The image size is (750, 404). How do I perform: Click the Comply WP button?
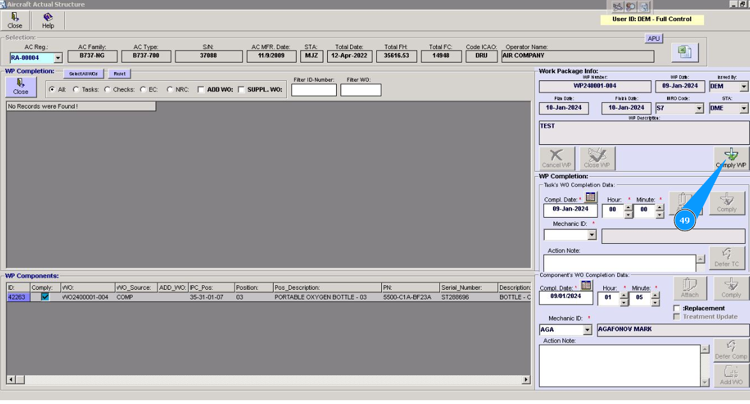(732, 158)
